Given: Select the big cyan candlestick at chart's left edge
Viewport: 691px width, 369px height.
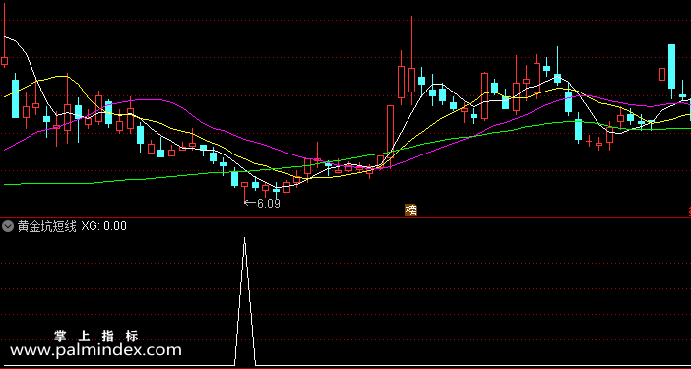Looking at the screenshot, I should [16, 98].
